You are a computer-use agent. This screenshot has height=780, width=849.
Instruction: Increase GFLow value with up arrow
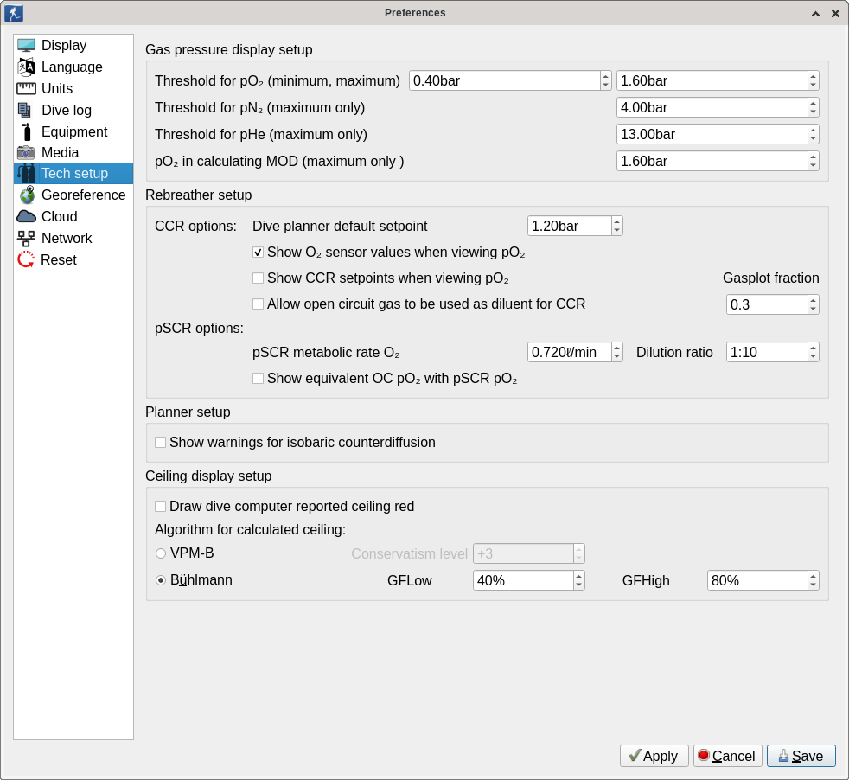[578, 575]
